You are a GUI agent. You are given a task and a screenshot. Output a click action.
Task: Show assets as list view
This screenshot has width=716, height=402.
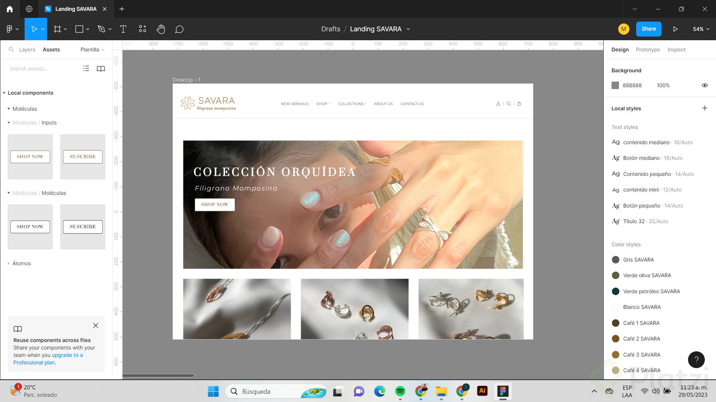coord(86,69)
